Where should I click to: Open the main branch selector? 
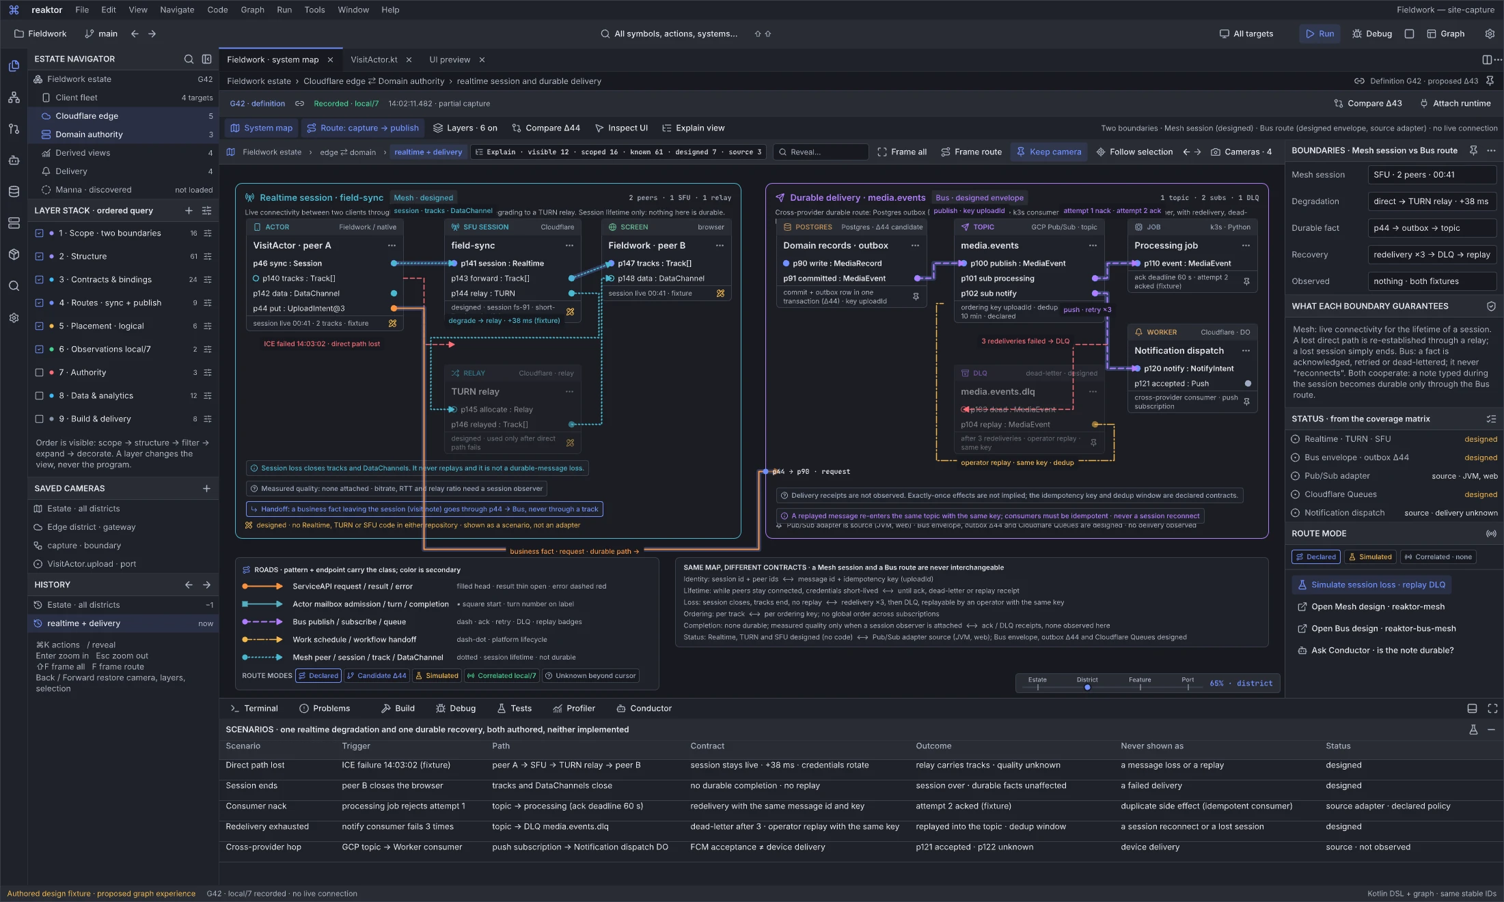[x=101, y=33]
